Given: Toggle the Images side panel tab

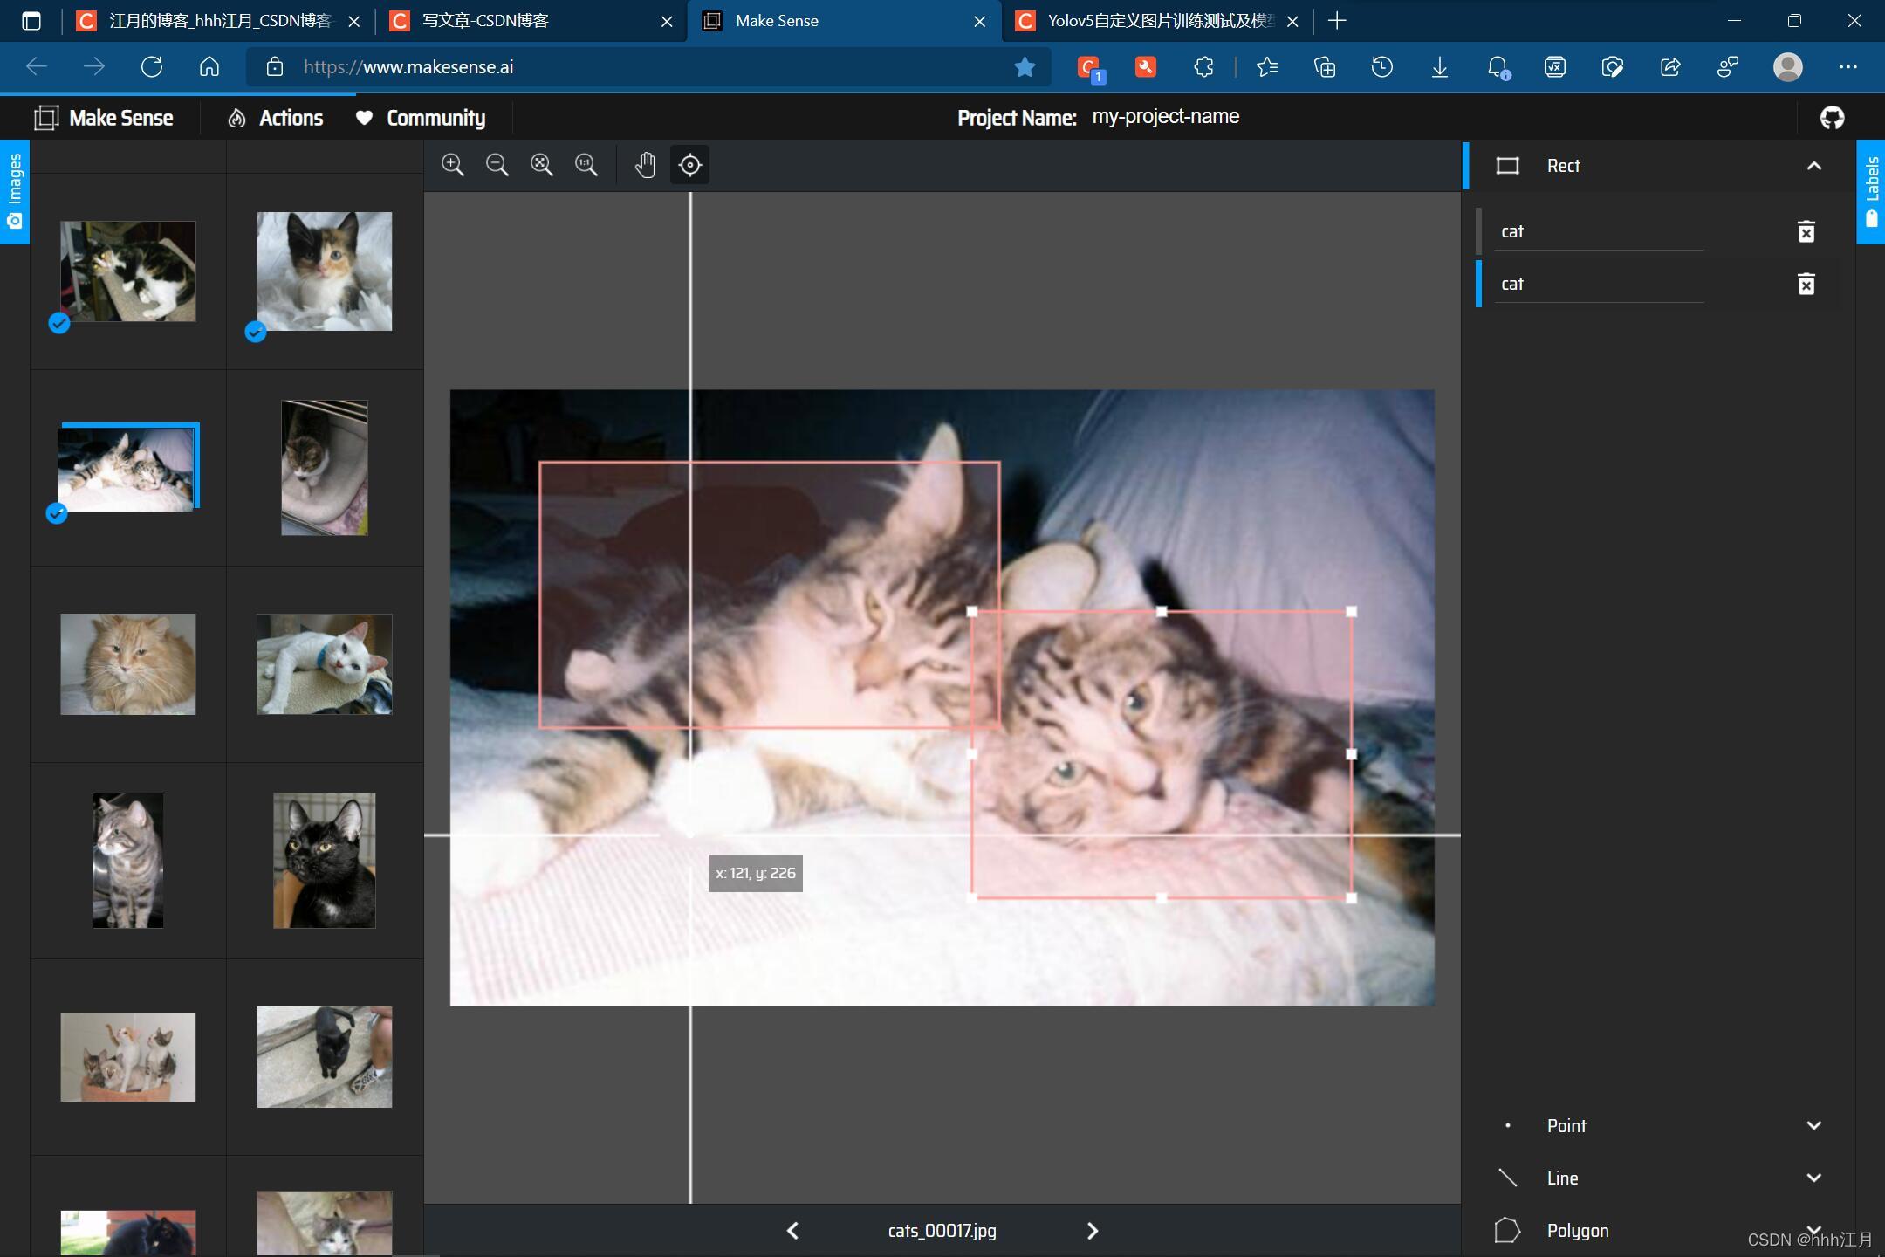Looking at the screenshot, I should pos(14,192).
